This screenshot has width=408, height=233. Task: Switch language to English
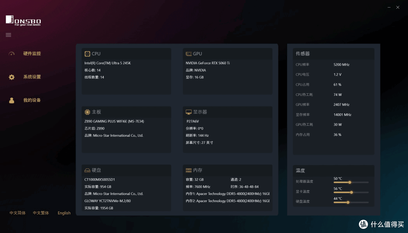(64, 213)
